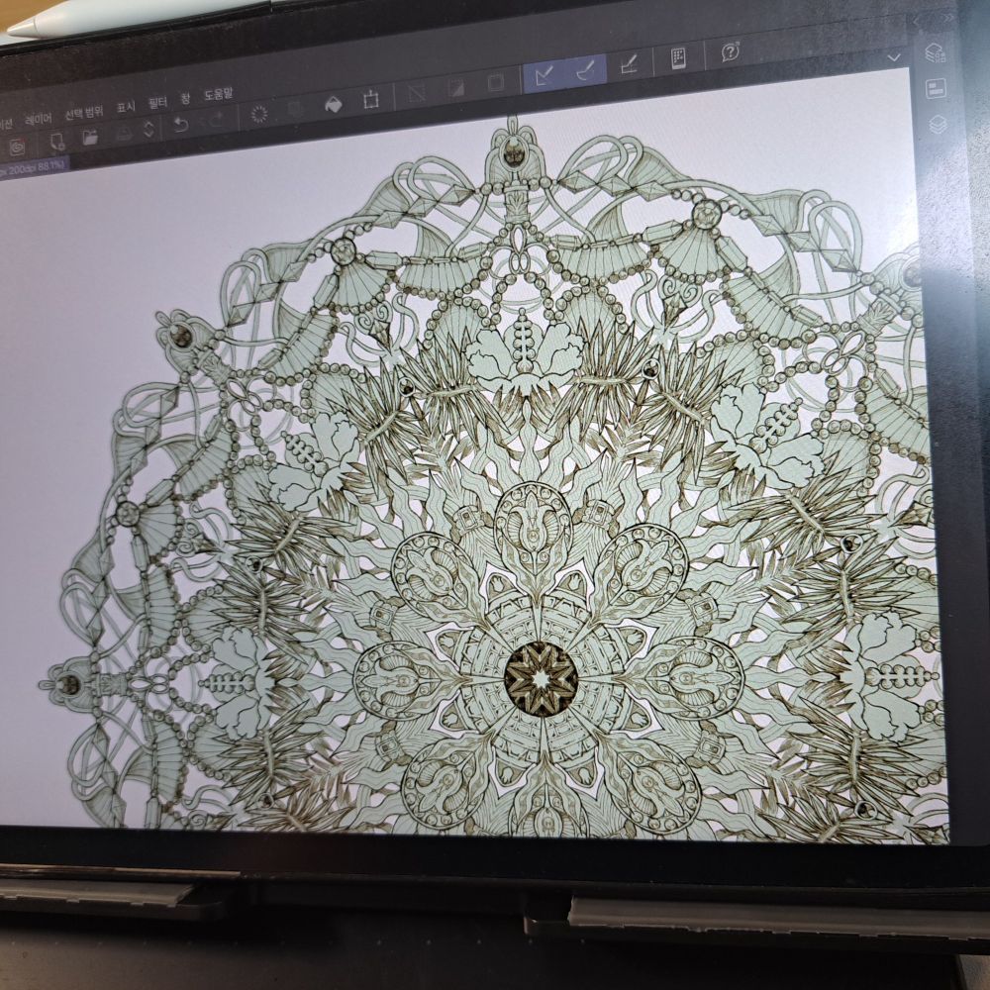Image resolution: width=990 pixels, height=990 pixels.
Task: Click the Deselect icon
Action: pos(417,94)
